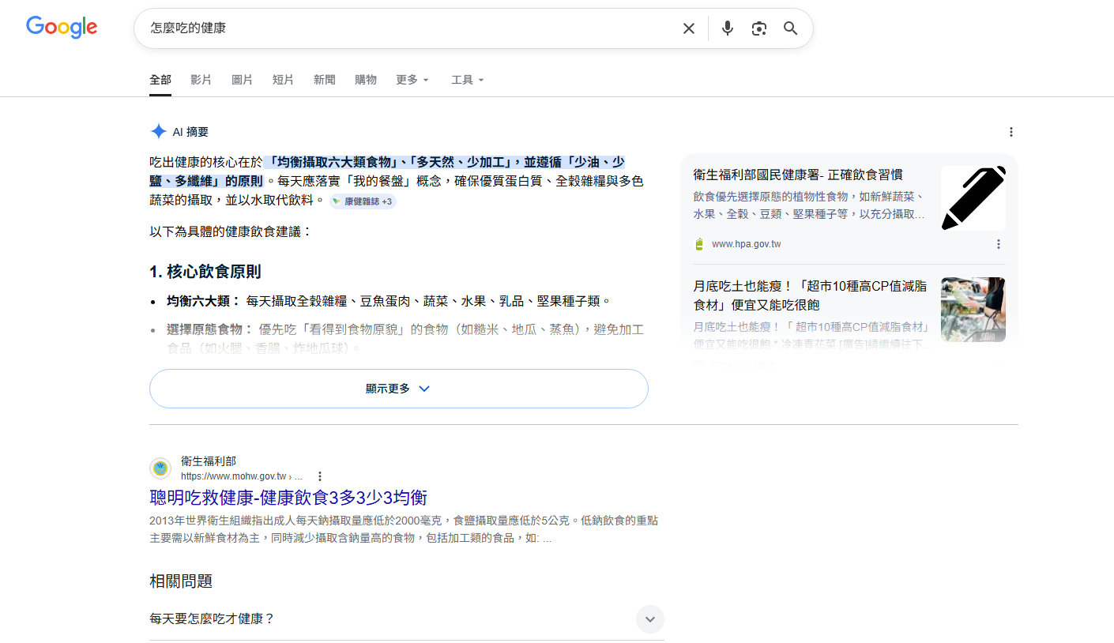Viewport: 1114px width, 643px height.
Task: Open the 更多 dropdown menu
Action: (x=412, y=80)
